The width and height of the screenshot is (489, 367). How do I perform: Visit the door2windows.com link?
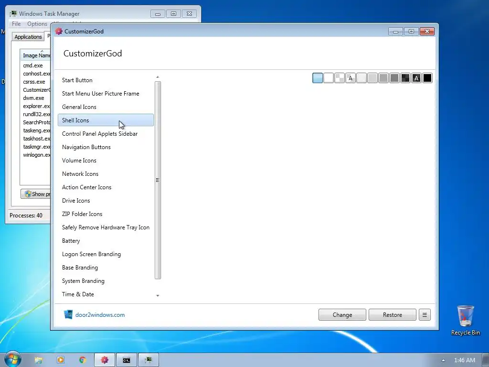100,315
